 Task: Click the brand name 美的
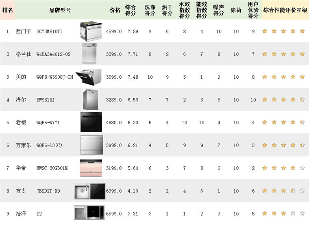coord(21,77)
